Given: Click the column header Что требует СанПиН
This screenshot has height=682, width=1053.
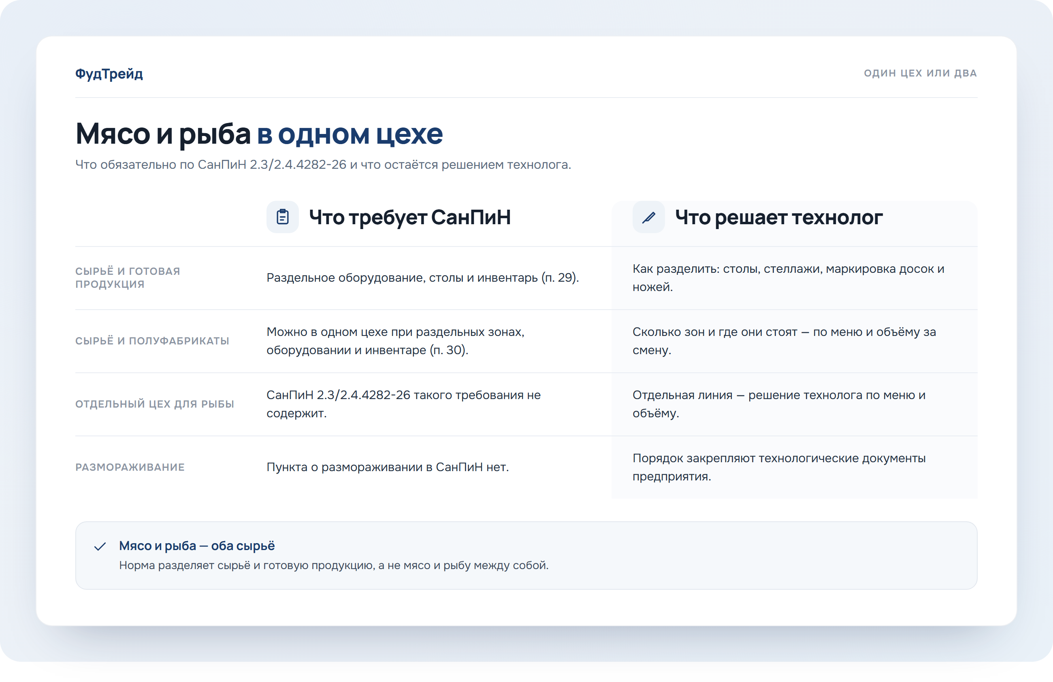Looking at the screenshot, I should tap(410, 217).
